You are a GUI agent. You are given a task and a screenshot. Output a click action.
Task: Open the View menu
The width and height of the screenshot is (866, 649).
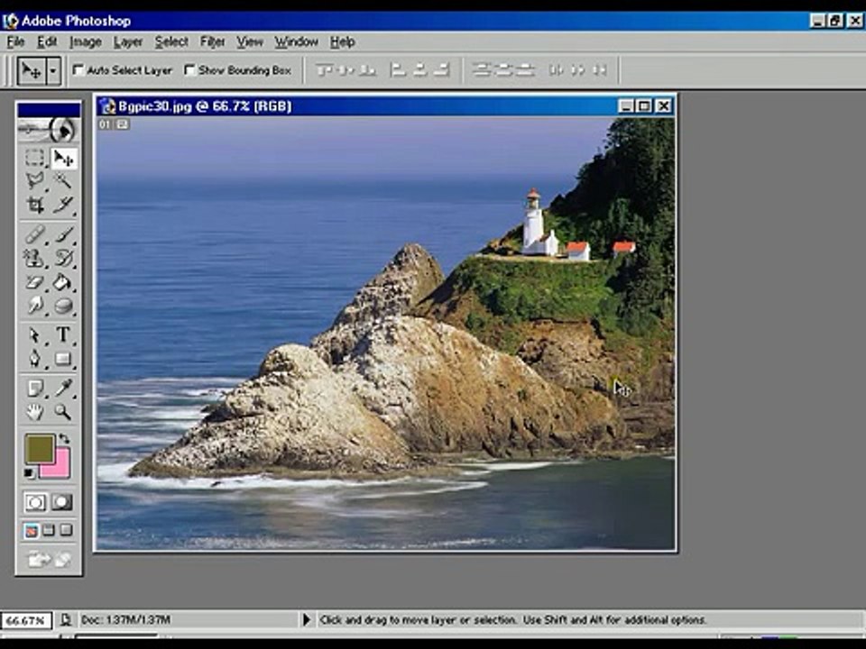250,42
